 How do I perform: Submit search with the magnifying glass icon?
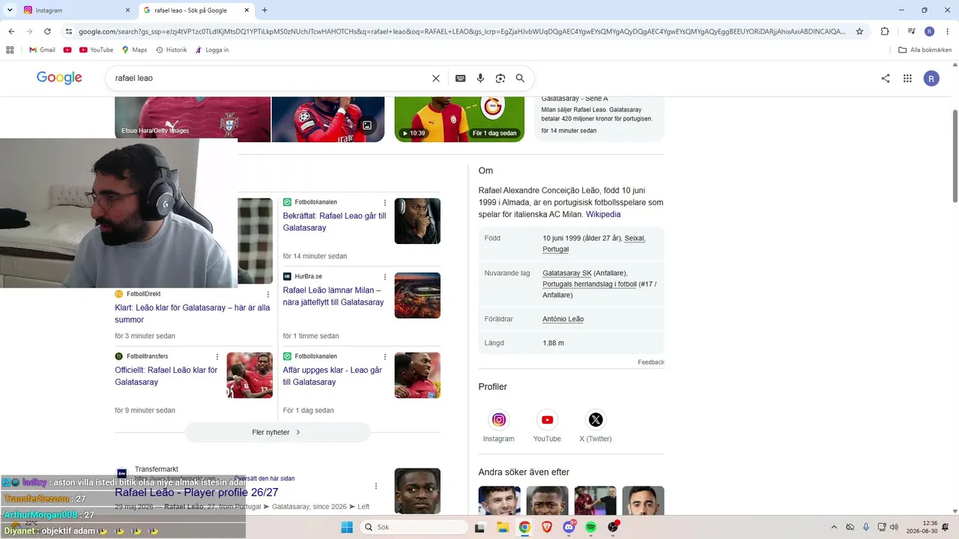pyautogui.click(x=520, y=78)
